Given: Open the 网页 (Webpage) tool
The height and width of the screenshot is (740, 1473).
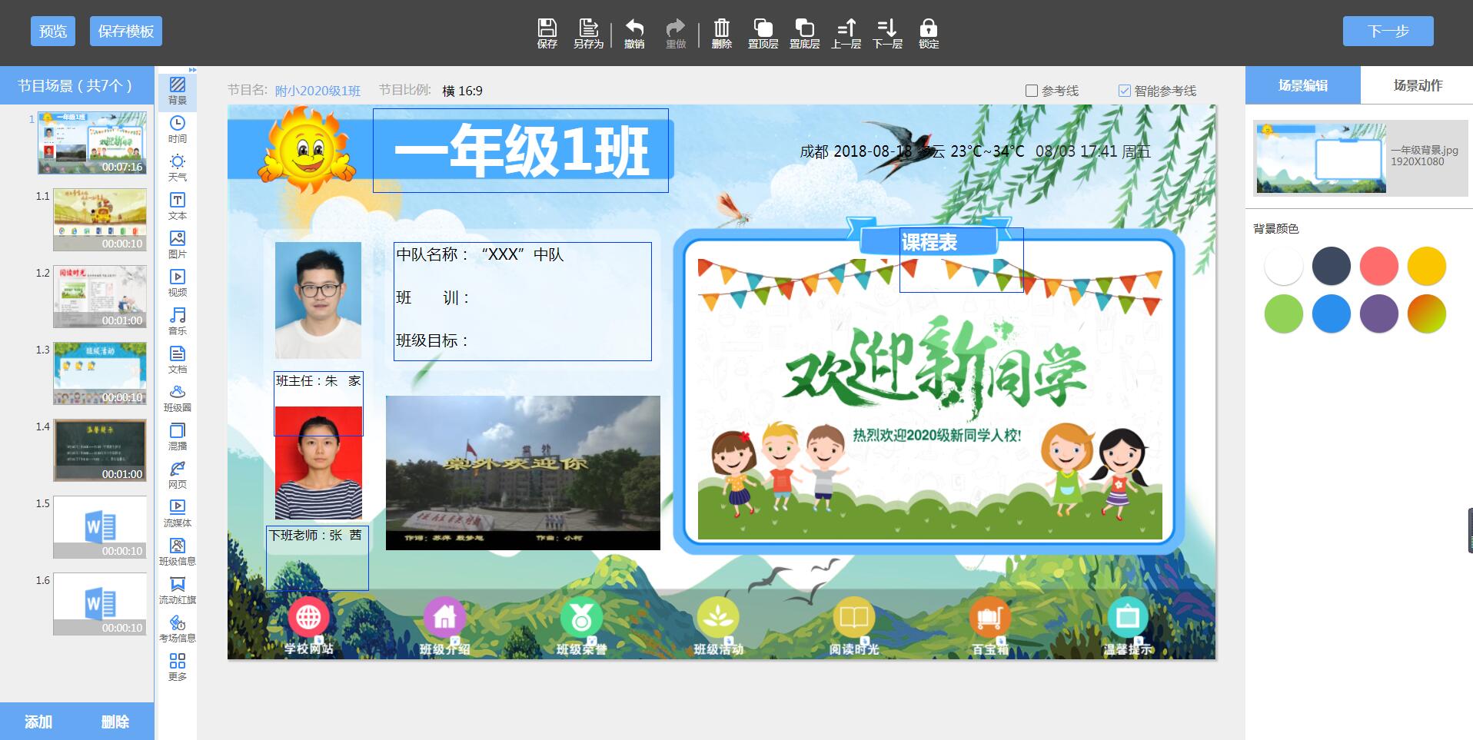Looking at the screenshot, I should (178, 474).
